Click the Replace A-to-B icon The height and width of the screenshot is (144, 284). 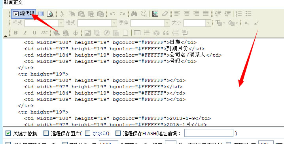144,14
